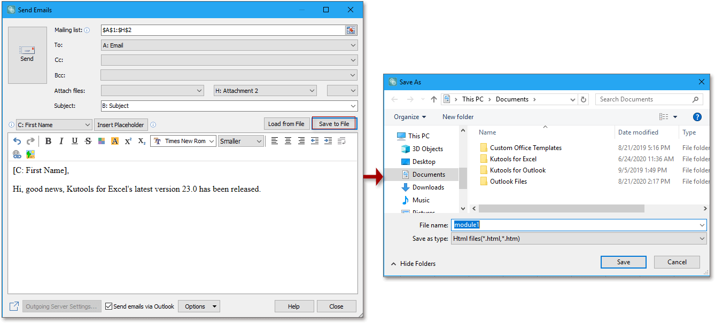Toggle the Send emails via Outlook checkbox
Image resolution: width=715 pixels, height=323 pixels.
point(107,306)
